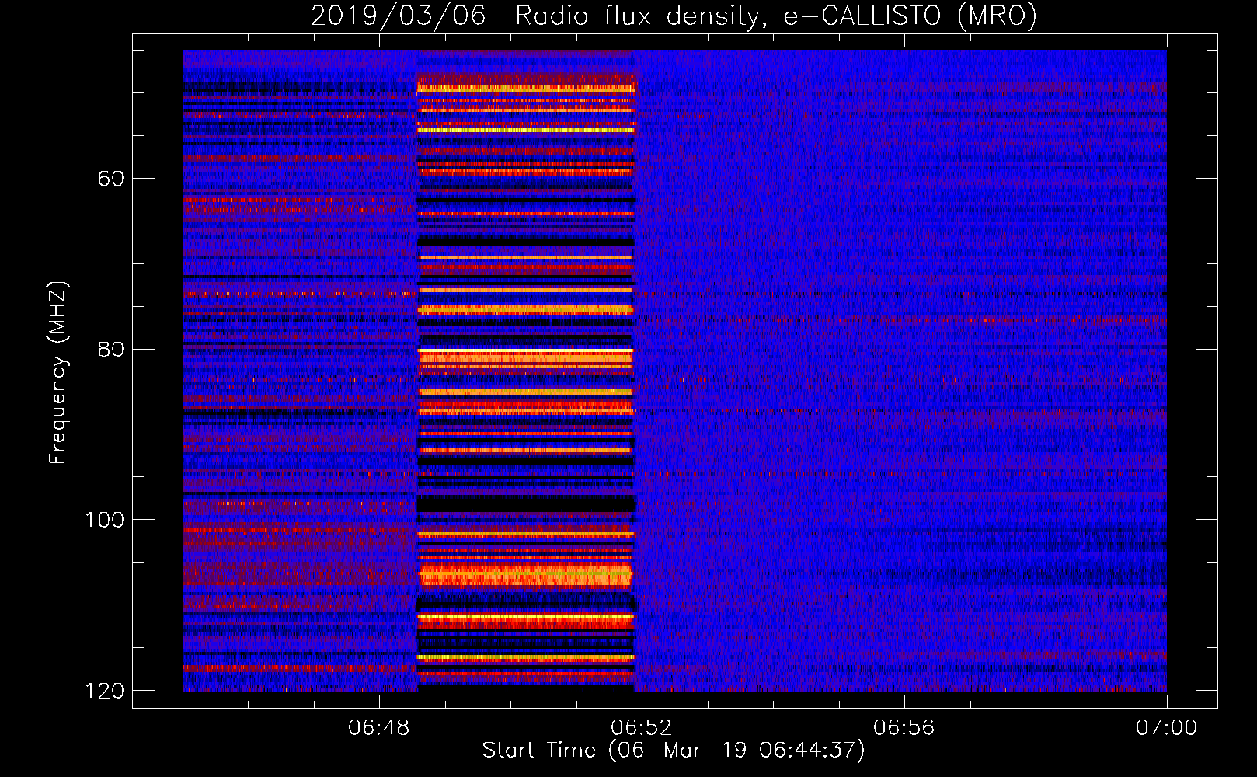The height and width of the screenshot is (777, 1257).
Task: Click the '60' frequency tick label
Action: (x=111, y=179)
